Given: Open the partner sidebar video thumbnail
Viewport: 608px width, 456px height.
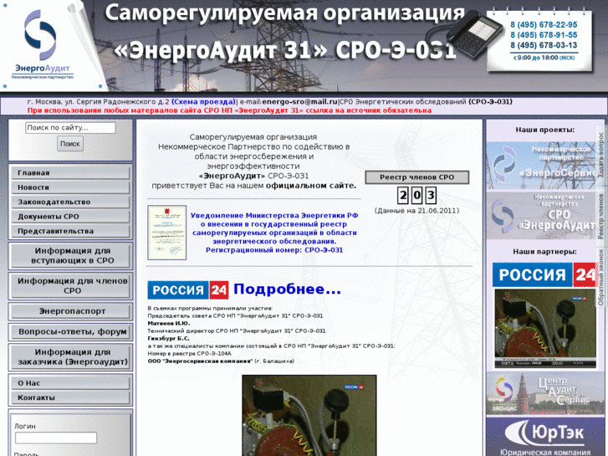Looking at the screenshot, I should (x=545, y=329).
